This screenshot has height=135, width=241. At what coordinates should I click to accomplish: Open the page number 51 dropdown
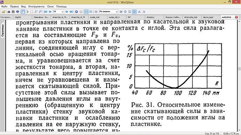click(x=63, y=11)
